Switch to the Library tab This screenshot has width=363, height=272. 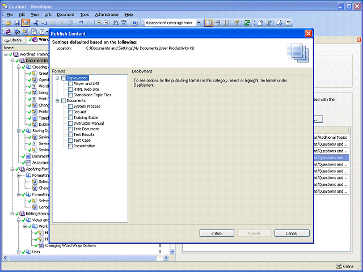pyautogui.click(x=14, y=40)
